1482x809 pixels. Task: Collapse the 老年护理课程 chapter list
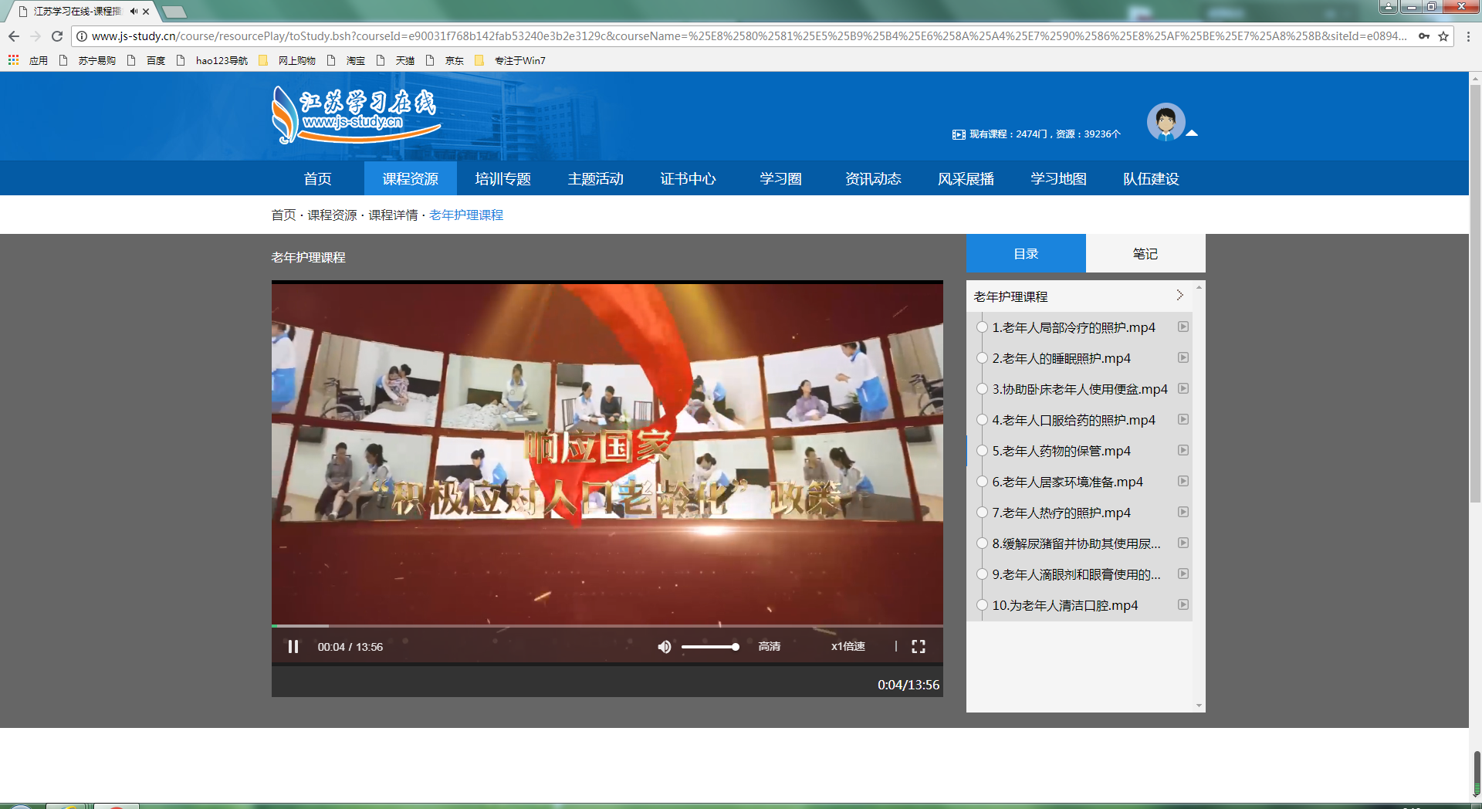(x=1179, y=296)
